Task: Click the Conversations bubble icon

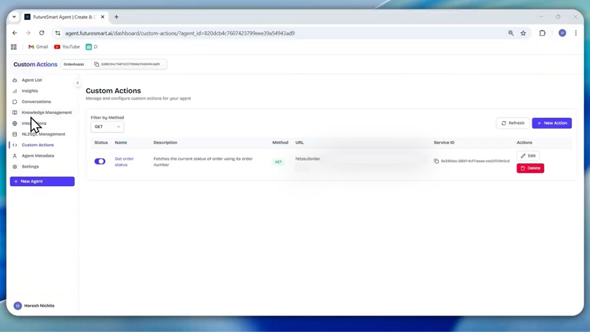Action: click(x=15, y=101)
